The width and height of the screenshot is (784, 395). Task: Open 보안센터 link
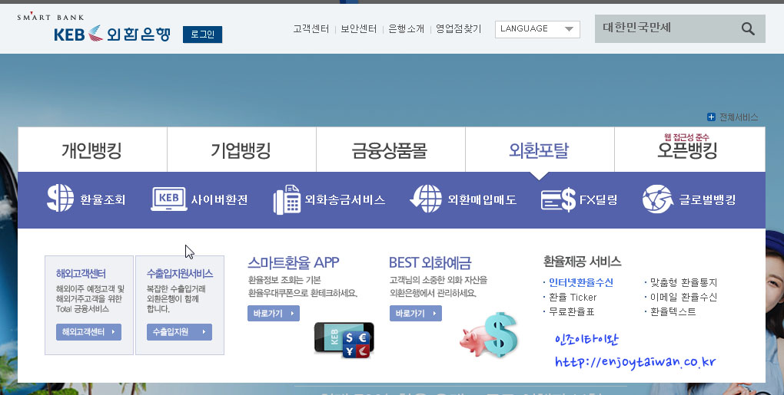coord(358,29)
